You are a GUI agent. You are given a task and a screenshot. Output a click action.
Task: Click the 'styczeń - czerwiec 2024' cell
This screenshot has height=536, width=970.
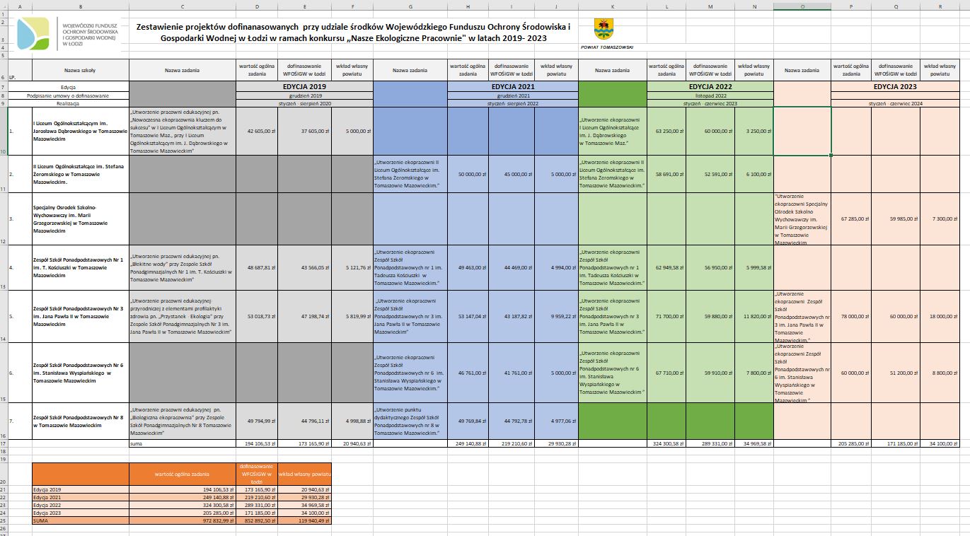click(896, 103)
